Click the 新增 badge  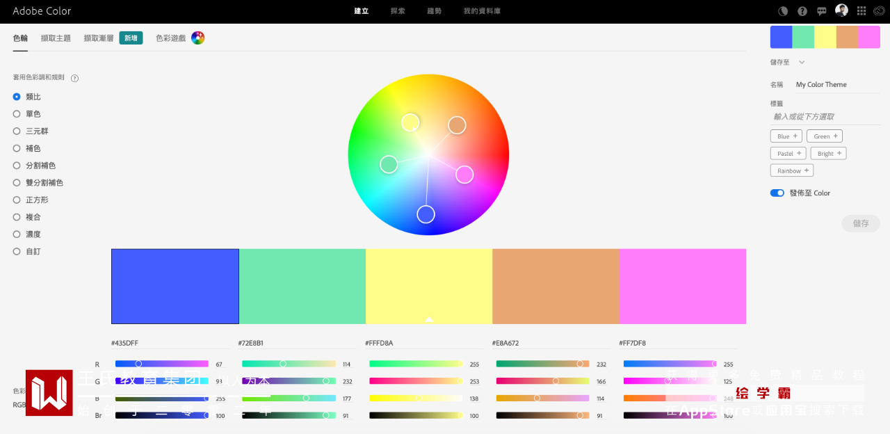131,38
